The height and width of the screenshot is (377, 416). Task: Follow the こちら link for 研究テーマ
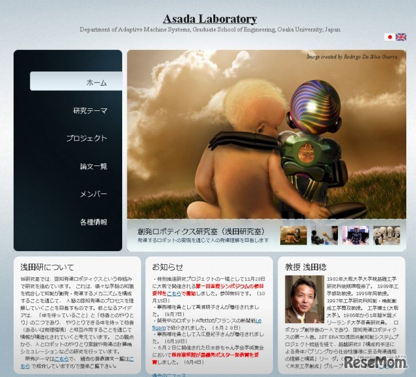click(62, 359)
